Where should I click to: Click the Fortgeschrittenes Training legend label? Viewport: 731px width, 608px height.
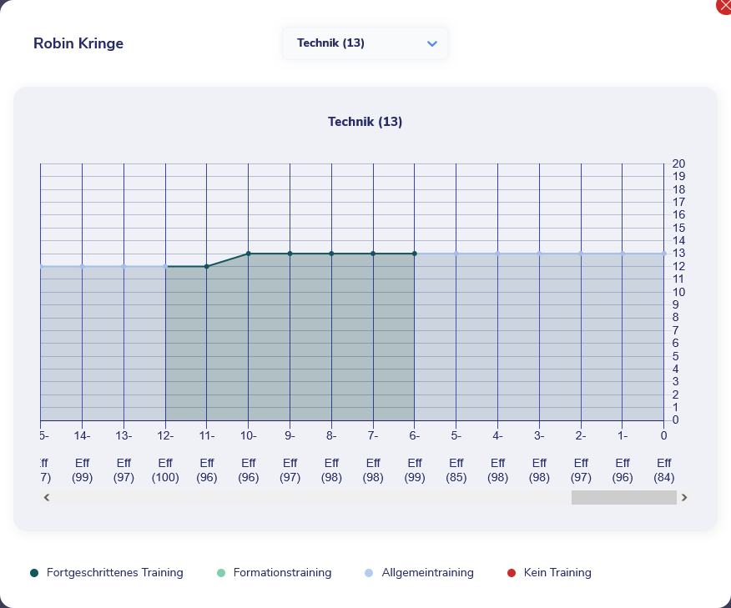pyautogui.click(x=114, y=573)
